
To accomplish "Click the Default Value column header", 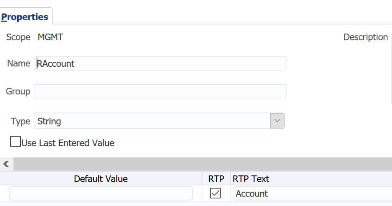I will [101, 179].
